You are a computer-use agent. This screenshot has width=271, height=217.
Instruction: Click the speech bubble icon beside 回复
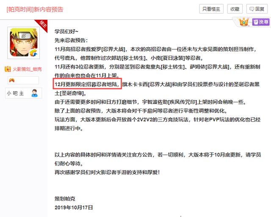click(x=252, y=9)
